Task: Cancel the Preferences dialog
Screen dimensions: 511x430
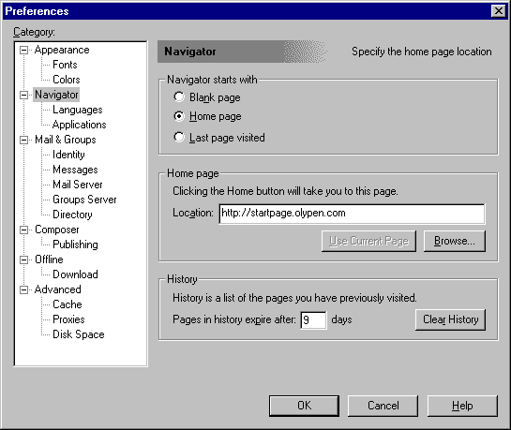Action: (x=383, y=406)
